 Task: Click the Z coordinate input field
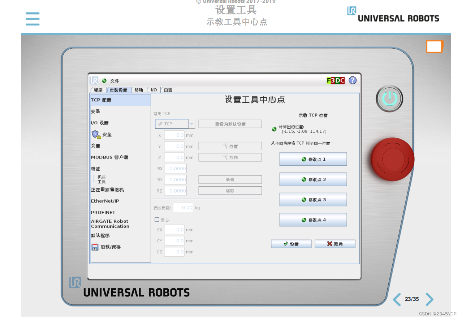tap(174, 158)
